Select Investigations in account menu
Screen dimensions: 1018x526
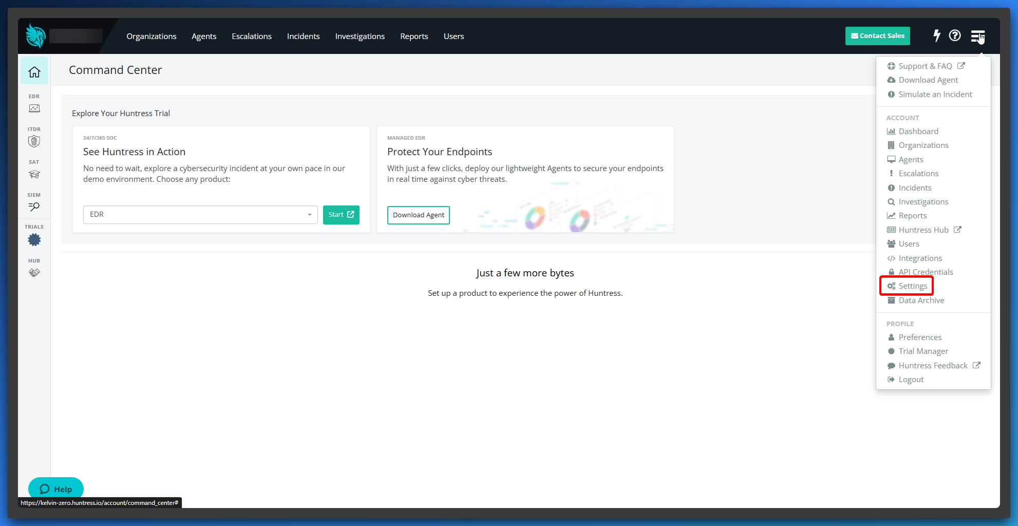tap(918, 202)
